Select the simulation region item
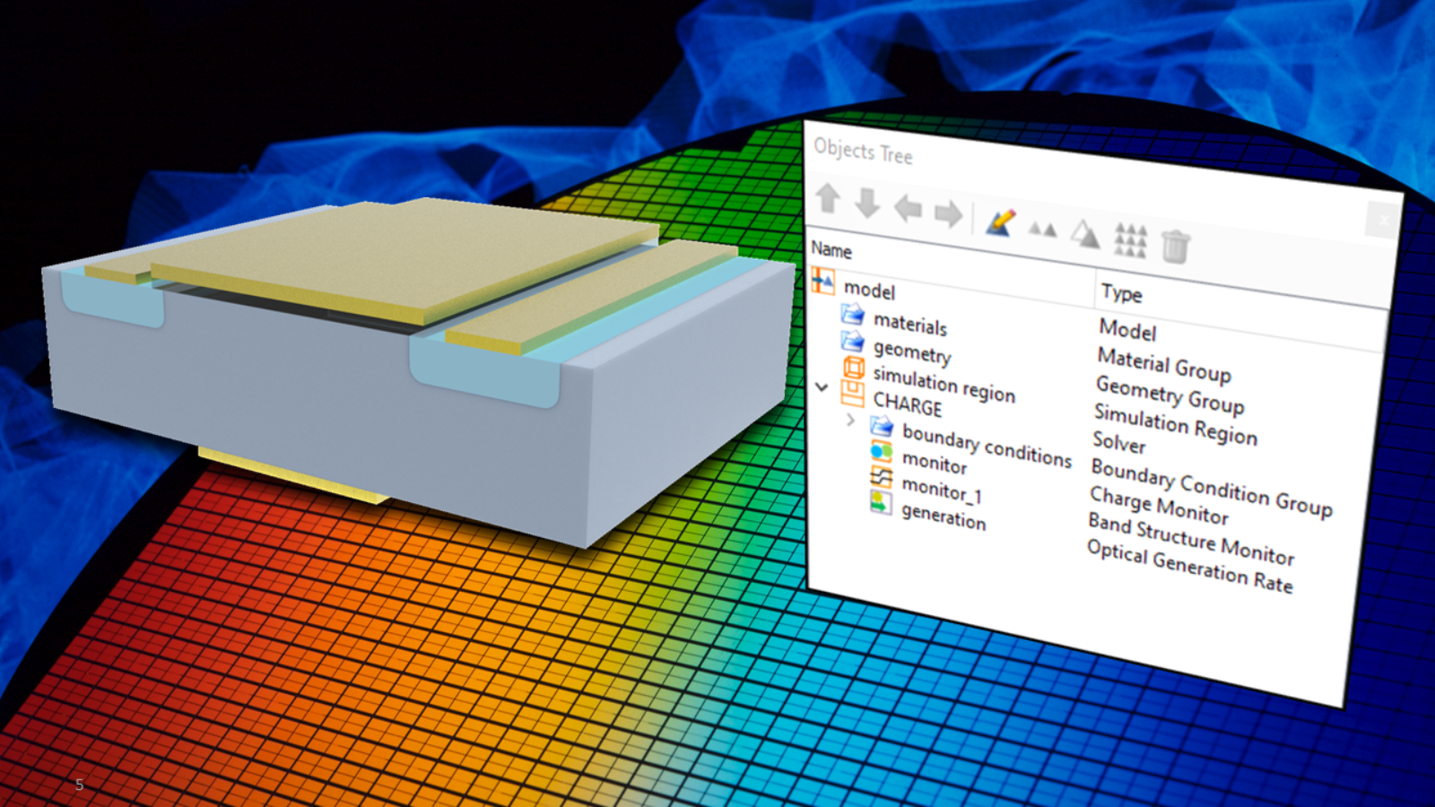This screenshot has height=807, width=1435. 943,386
